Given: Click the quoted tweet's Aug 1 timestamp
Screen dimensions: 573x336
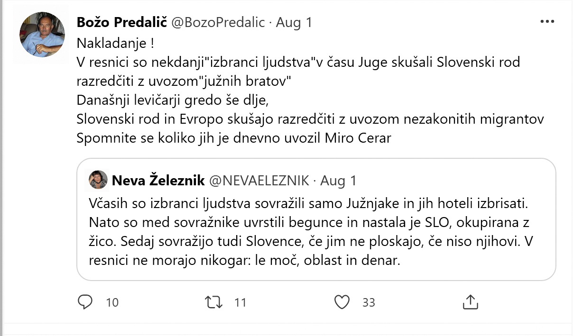Looking at the screenshot, I should [x=338, y=180].
